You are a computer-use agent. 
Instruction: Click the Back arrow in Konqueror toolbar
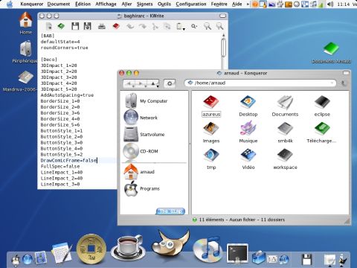coord(129,84)
